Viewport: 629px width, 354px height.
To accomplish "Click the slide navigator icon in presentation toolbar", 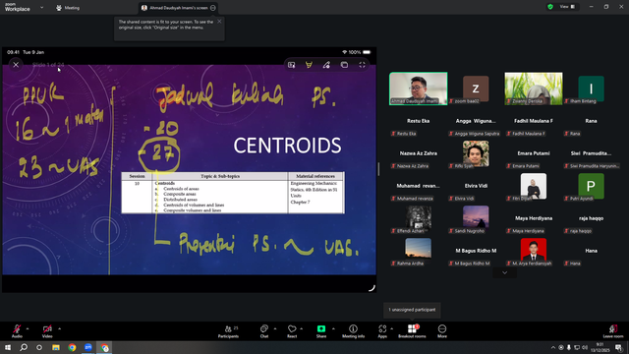I will click(x=292, y=65).
